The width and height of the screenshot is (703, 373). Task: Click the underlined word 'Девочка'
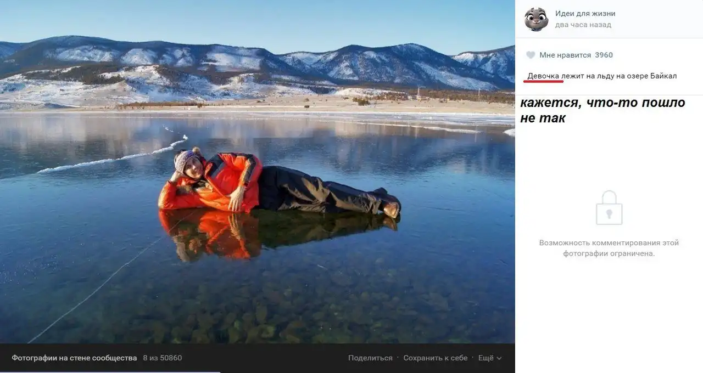click(543, 76)
